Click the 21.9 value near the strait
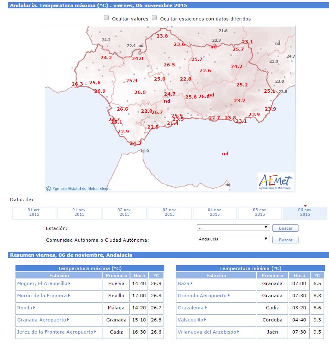This screenshot has height=344, width=329. pyautogui.click(x=145, y=151)
